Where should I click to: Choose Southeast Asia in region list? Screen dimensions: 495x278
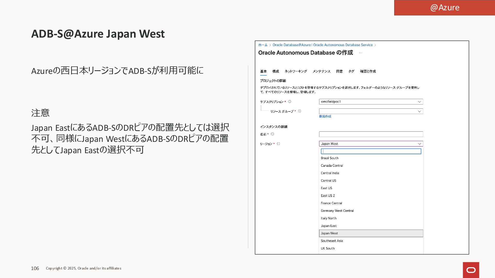pos(332,241)
